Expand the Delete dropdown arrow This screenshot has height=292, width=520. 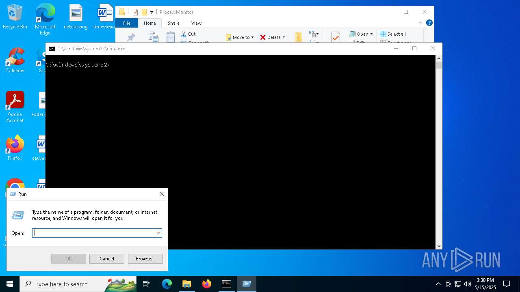[x=284, y=37]
